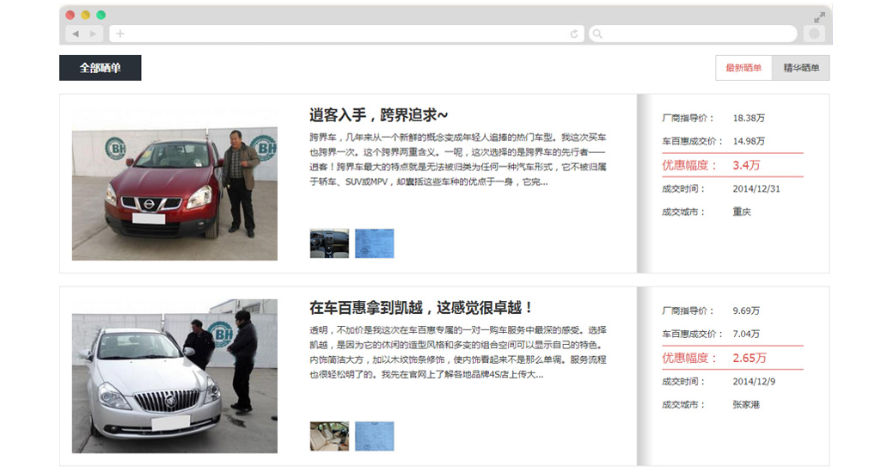Click the magnifier icon in search box
The width and height of the screenshot is (893, 473).
[x=596, y=34]
